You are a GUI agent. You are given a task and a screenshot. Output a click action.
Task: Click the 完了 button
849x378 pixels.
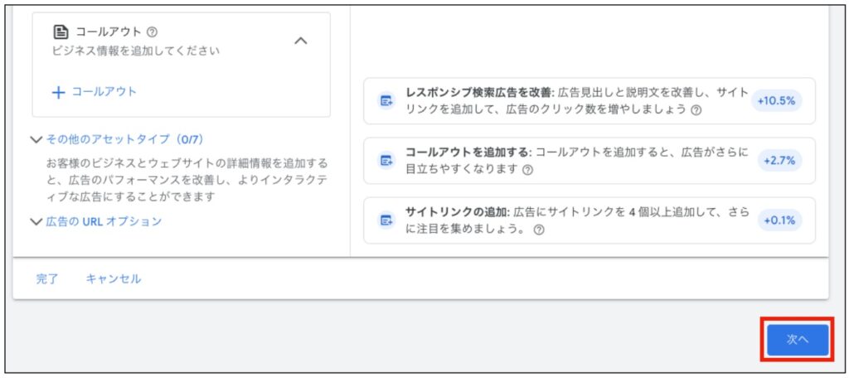(47, 279)
